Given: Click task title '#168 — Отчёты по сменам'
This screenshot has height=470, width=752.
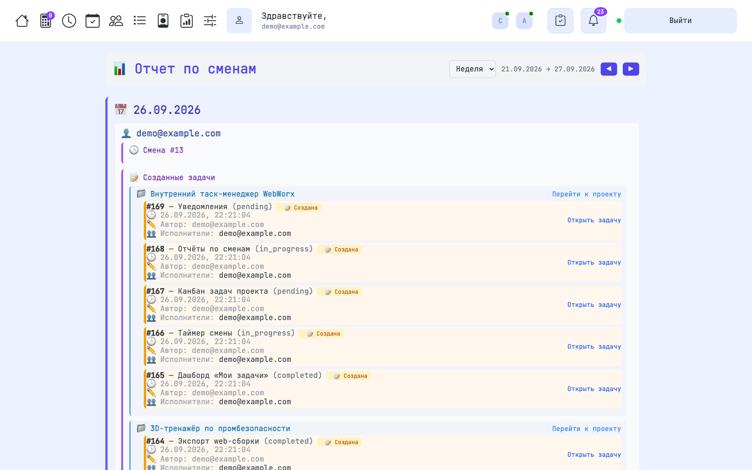Looking at the screenshot, I should [x=198, y=249].
